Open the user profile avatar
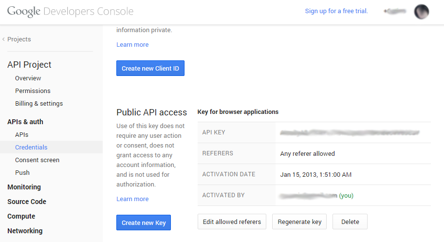The width and height of the screenshot is (444, 242). click(421, 12)
